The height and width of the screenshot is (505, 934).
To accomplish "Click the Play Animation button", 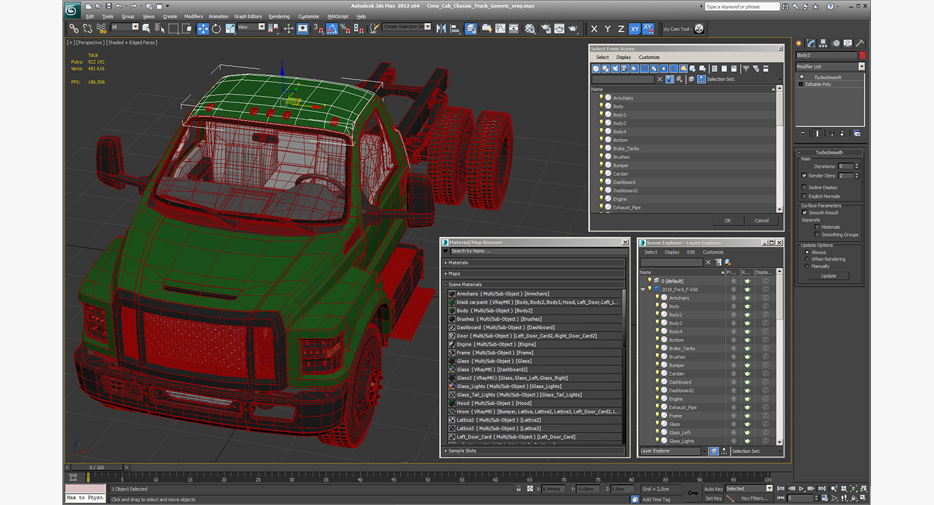I will pyautogui.click(x=801, y=489).
